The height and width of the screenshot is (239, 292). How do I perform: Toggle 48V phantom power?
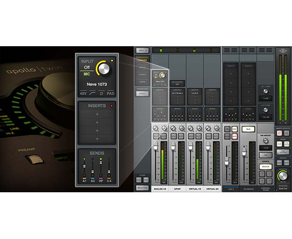(x=83, y=93)
